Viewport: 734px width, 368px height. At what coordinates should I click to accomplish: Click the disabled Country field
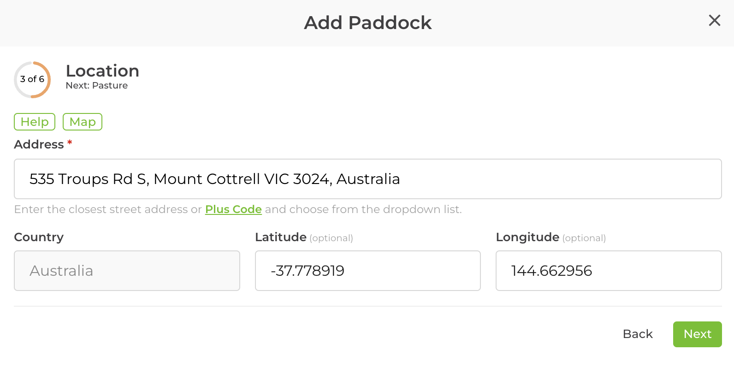127,271
